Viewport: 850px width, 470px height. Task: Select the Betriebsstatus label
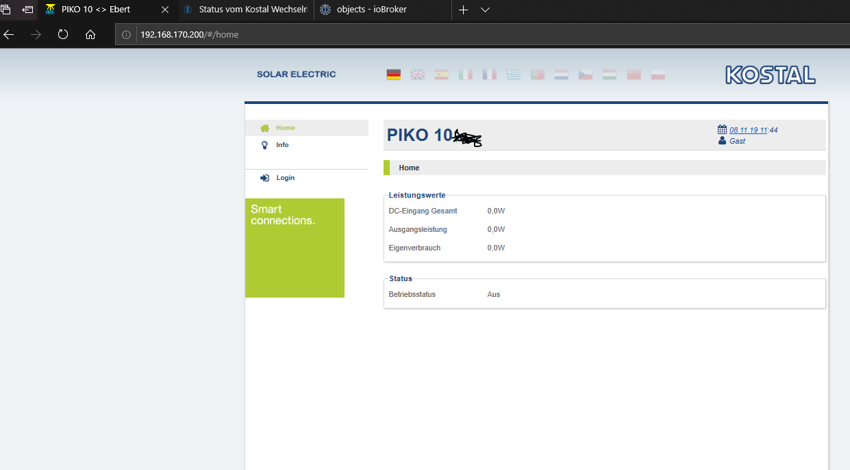click(412, 294)
